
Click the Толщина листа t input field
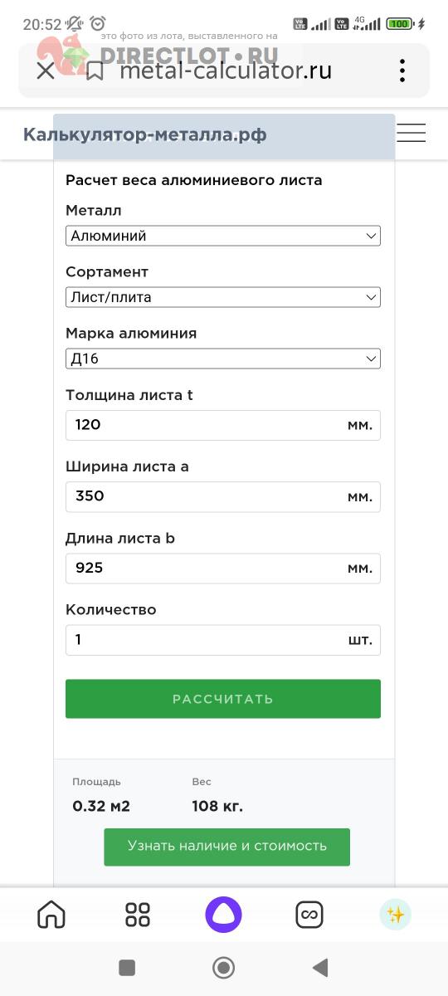click(223, 425)
